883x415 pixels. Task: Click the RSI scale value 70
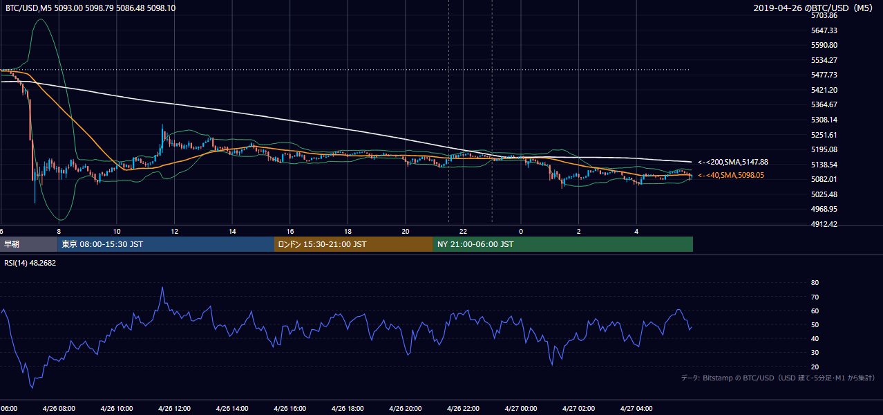pyautogui.click(x=815, y=297)
